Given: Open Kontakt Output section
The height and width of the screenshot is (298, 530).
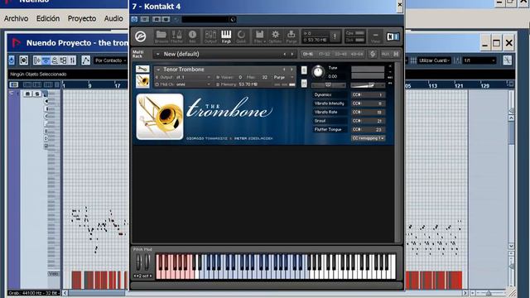Looking at the screenshot, I should [x=210, y=36].
